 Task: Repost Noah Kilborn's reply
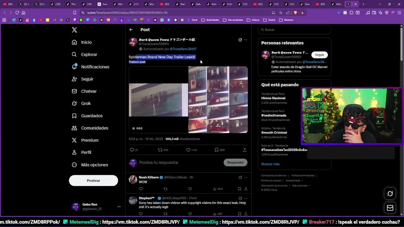coord(165,189)
